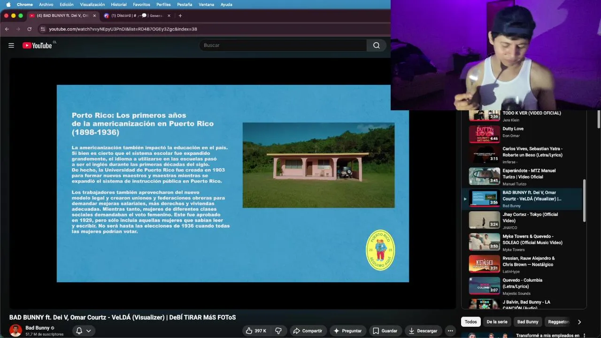
Task: Click the Compartir share button
Action: point(308,330)
